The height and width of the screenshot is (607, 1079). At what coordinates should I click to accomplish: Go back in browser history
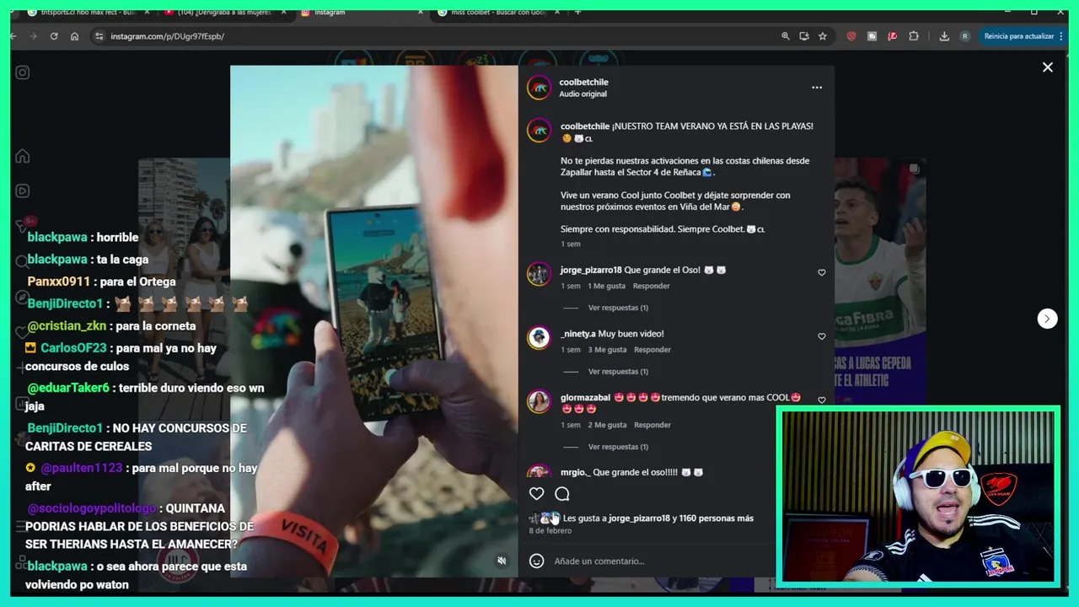13,36
